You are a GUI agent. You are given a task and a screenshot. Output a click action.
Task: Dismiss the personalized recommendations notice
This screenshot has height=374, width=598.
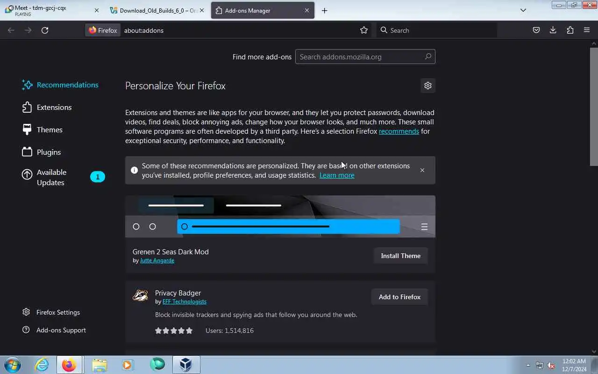[x=422, y=170]
